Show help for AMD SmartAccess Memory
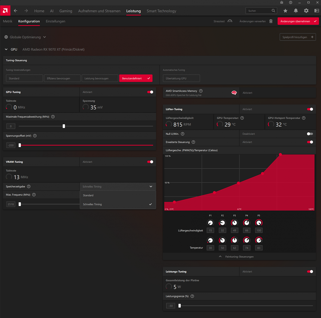 tap(201, 91)
